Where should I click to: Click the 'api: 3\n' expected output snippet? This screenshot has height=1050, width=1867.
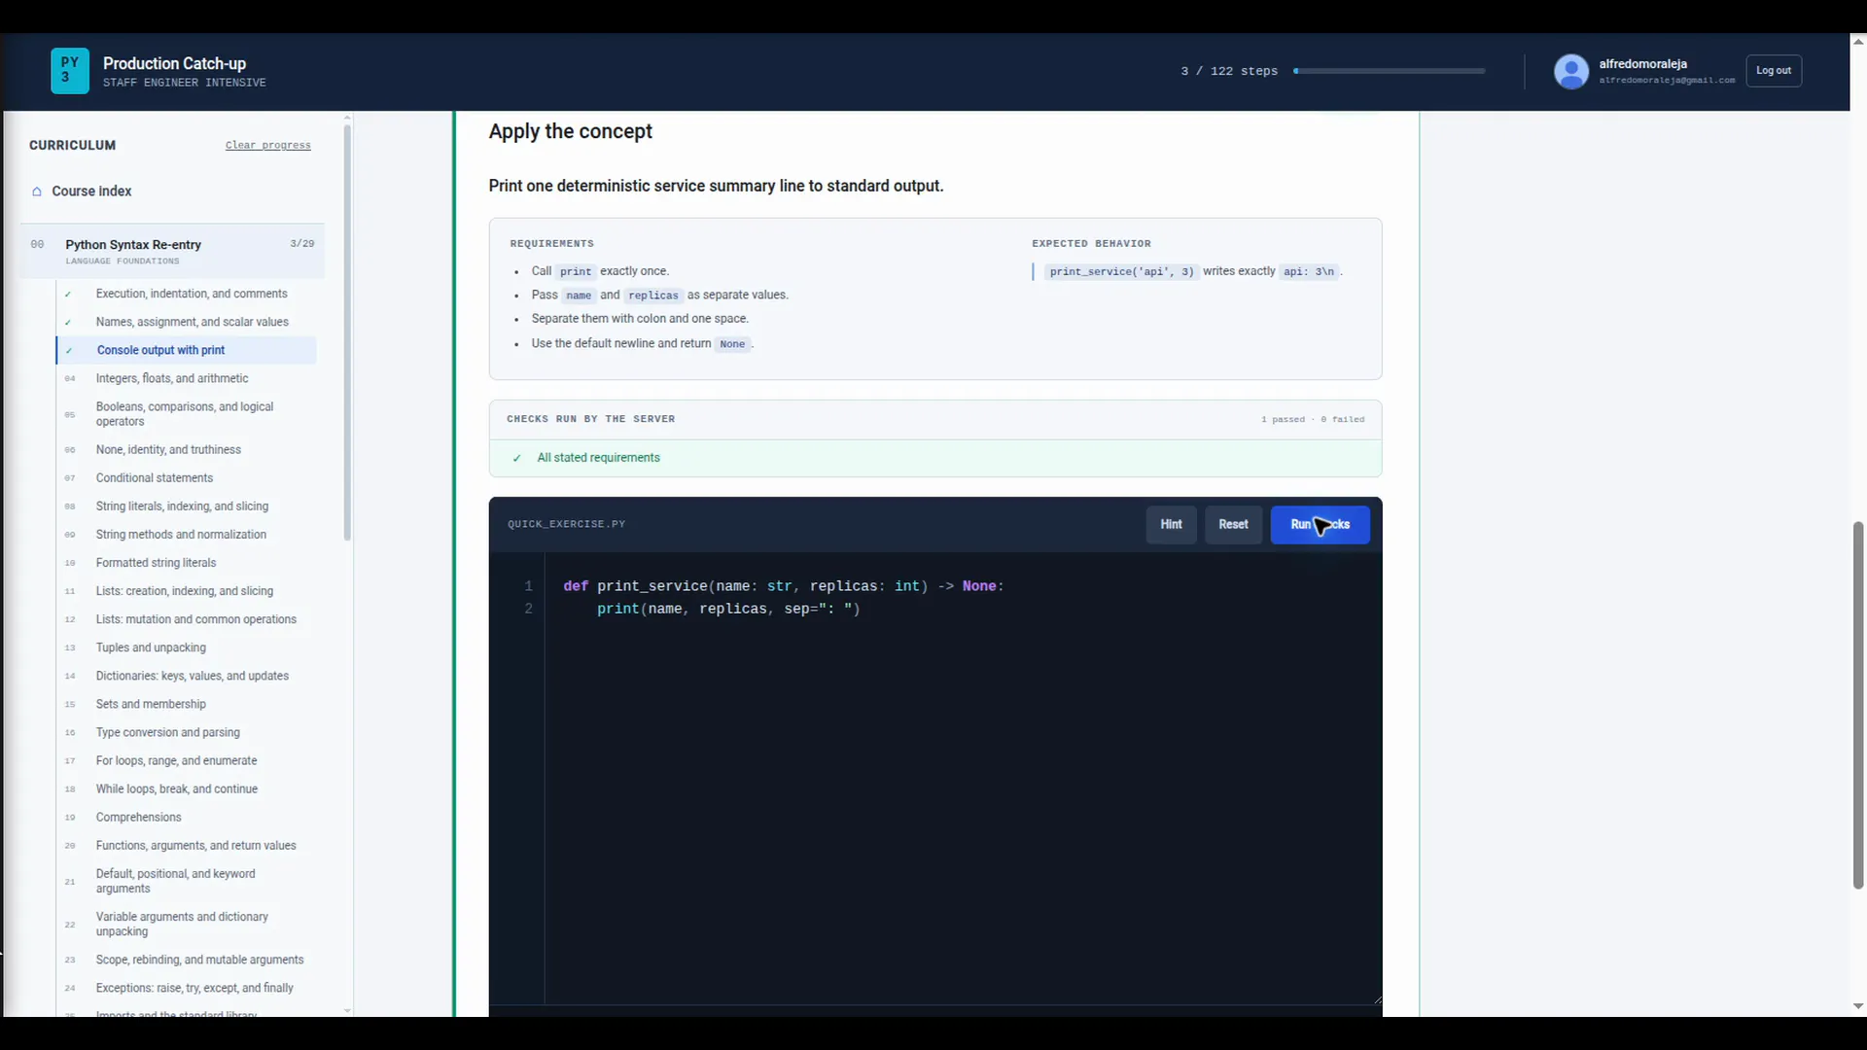[1309, 272]
